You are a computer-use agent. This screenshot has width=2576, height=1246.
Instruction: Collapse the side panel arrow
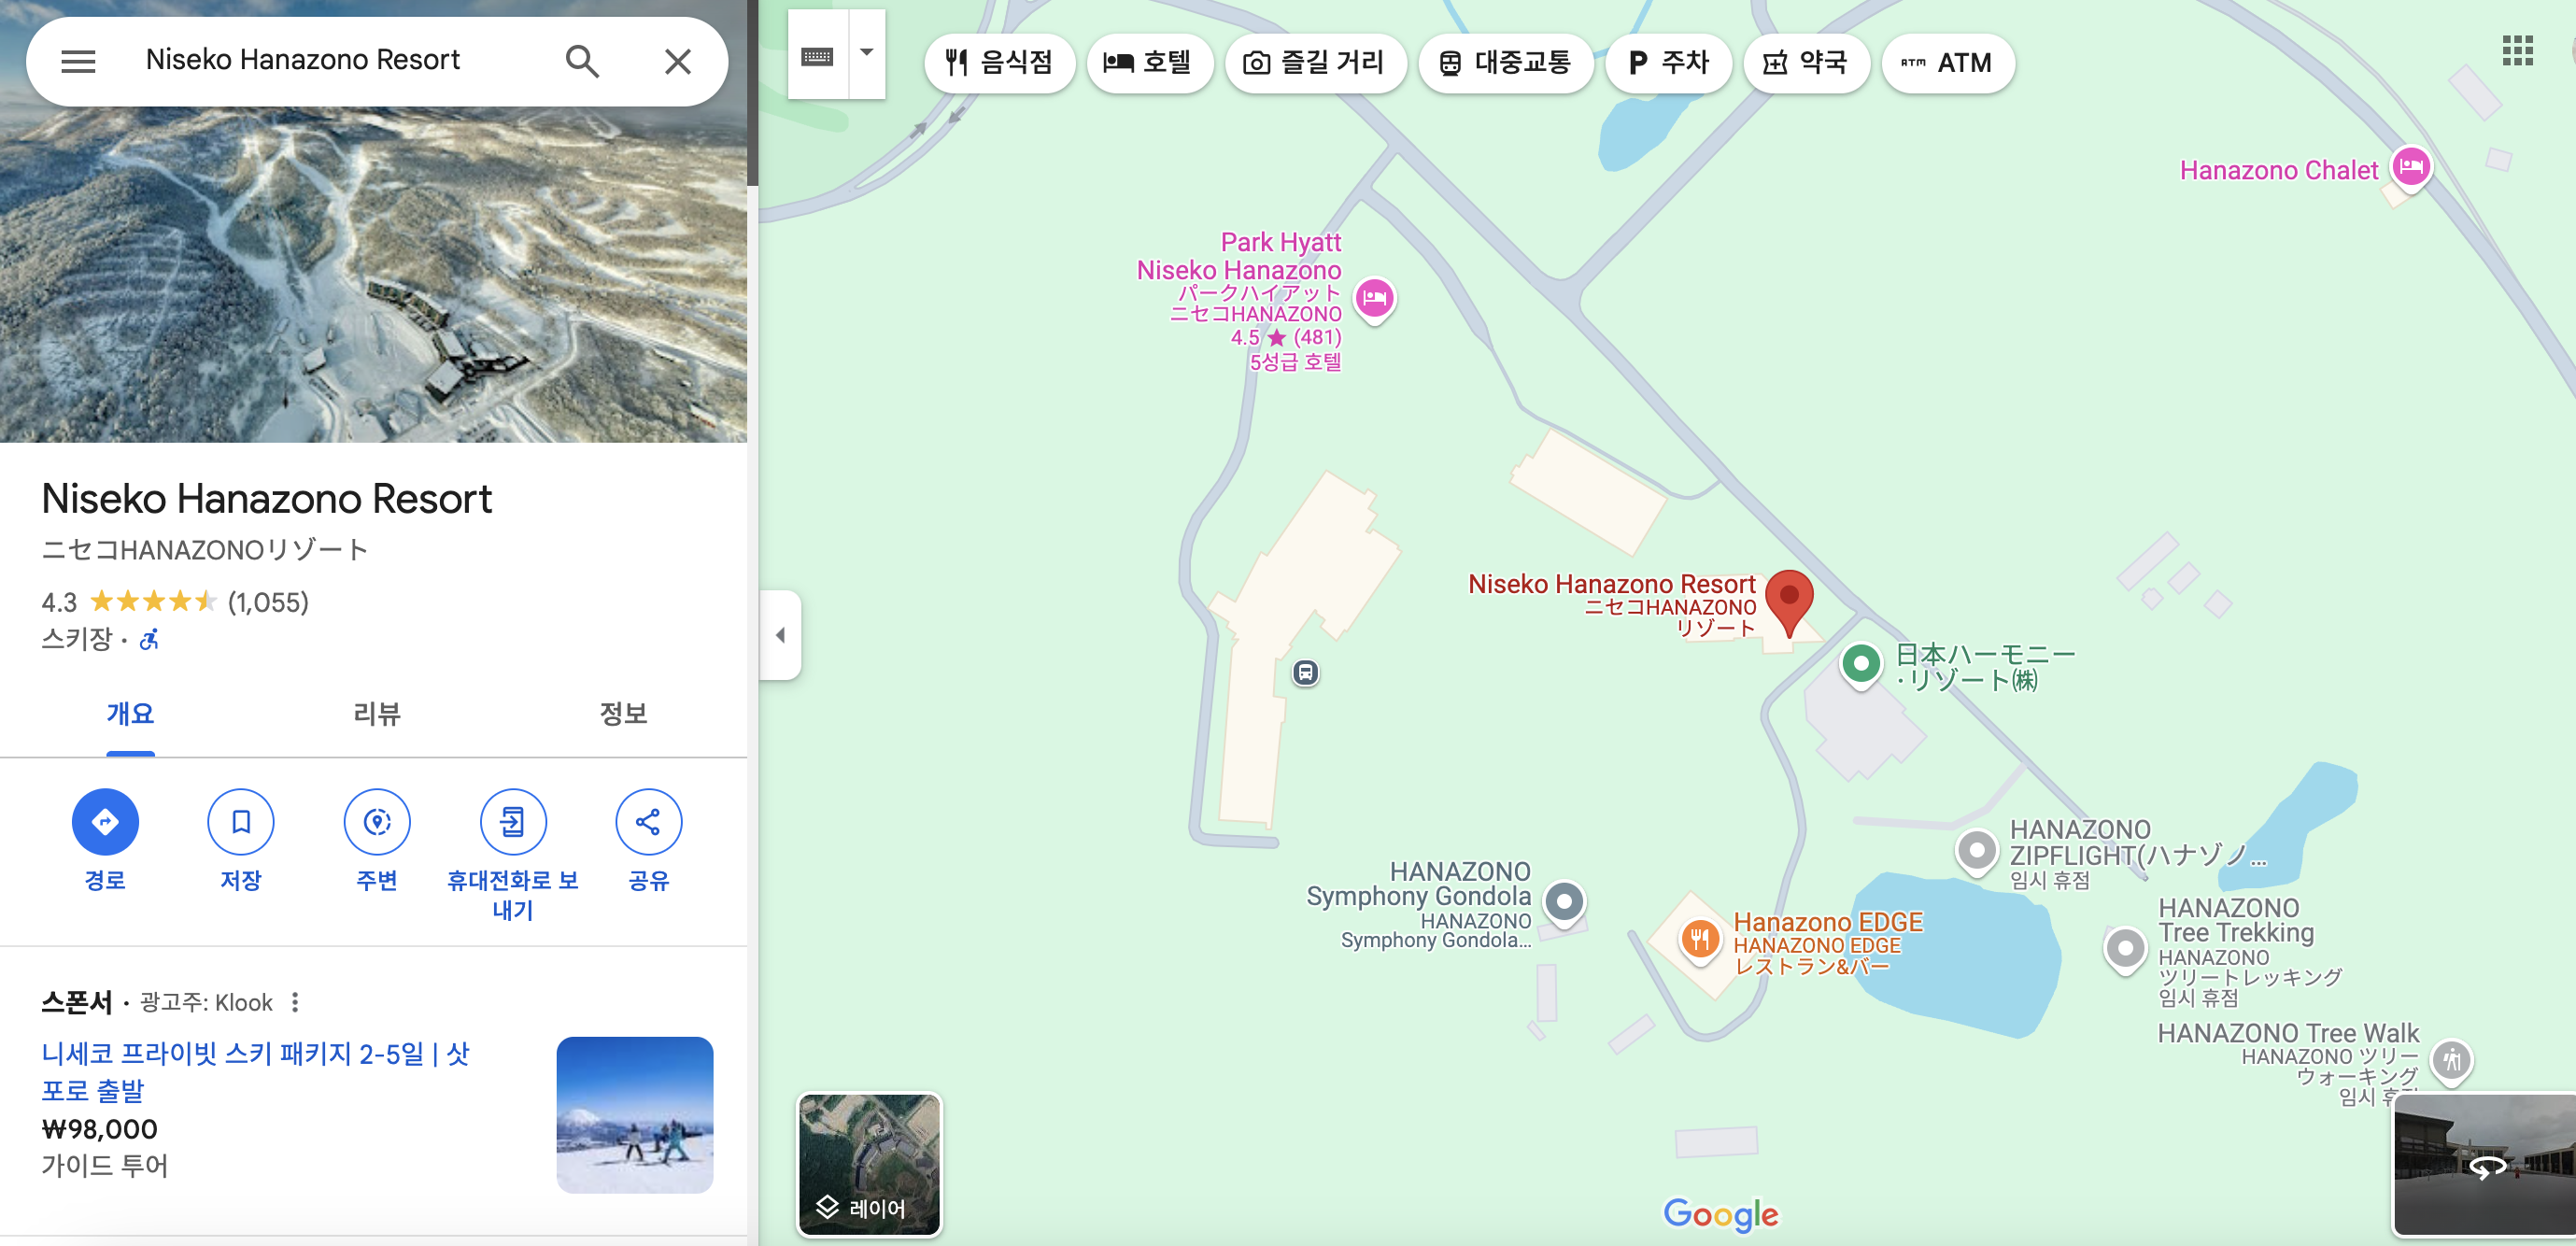tap(780, 635)
